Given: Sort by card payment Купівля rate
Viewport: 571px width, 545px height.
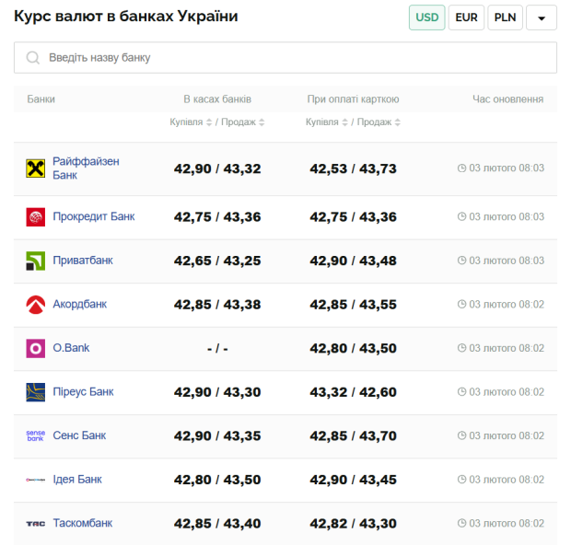Looking at the screenshot, I should tap(326, 122).
